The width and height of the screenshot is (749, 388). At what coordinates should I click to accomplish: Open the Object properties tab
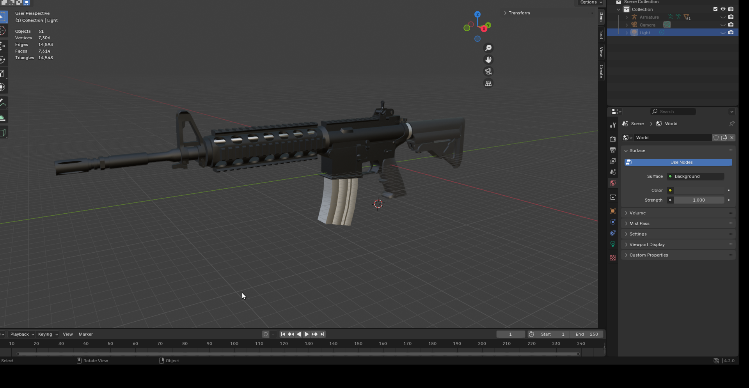[x=613, y=211]
